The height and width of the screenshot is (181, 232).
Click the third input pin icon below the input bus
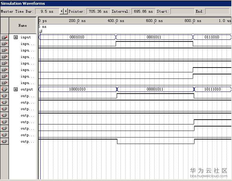(x=4, y=57)
